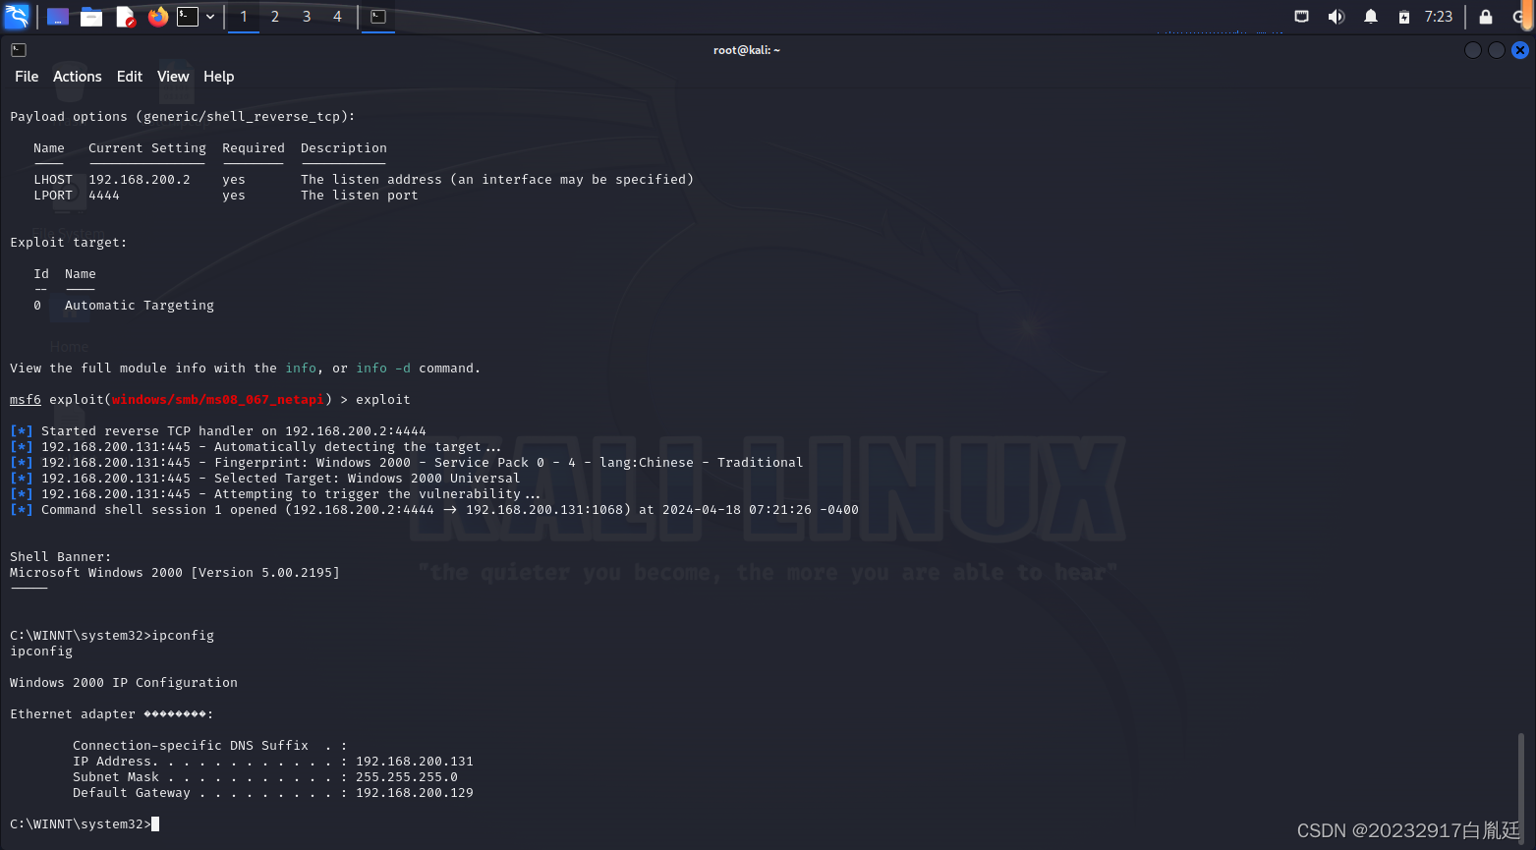
Task: Maximize the root@kali terminal window
Action: [1497, 50]
